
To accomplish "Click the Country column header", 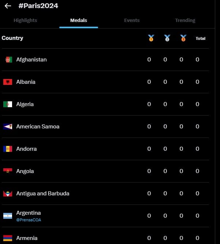I will coord(12,38).
